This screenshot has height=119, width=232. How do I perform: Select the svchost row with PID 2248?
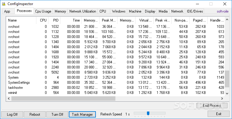(116, 67)
